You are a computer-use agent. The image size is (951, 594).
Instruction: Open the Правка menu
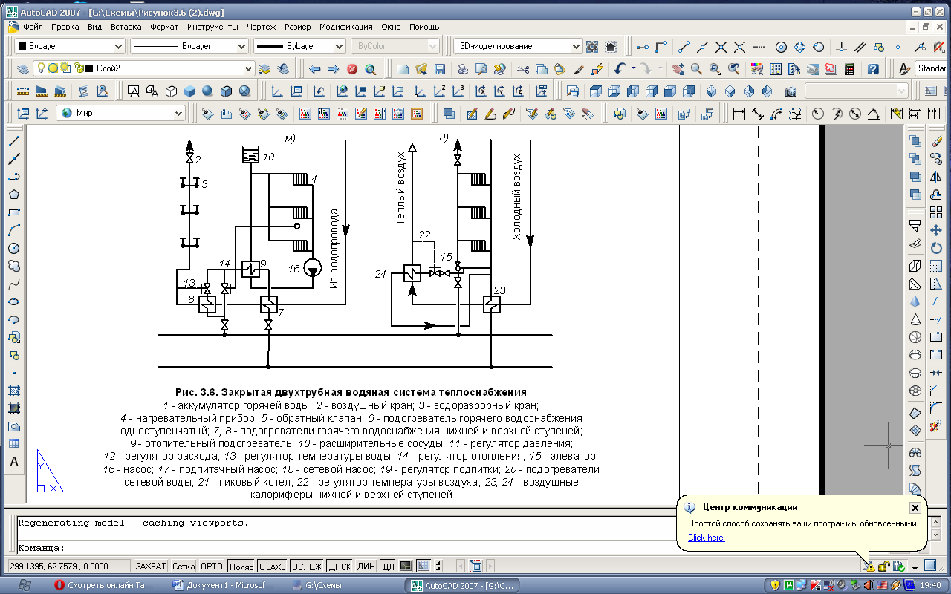click(x=65, y=27)
